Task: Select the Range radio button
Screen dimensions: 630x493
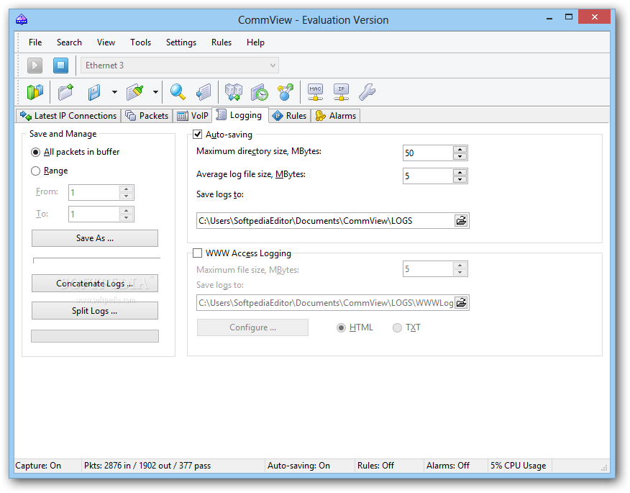Action: [x=35, y=171]
